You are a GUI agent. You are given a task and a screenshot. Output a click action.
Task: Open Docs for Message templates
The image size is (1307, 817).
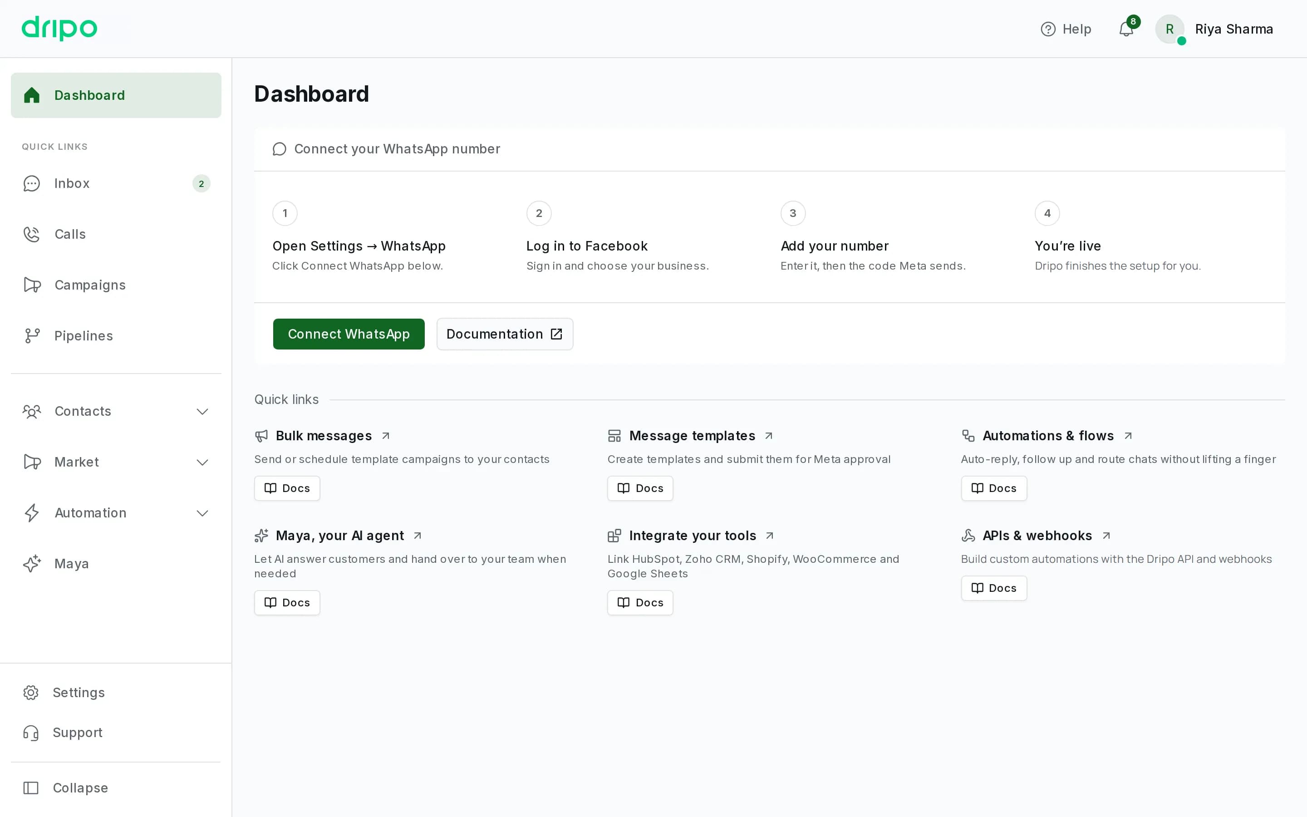[x=640, y=488]
